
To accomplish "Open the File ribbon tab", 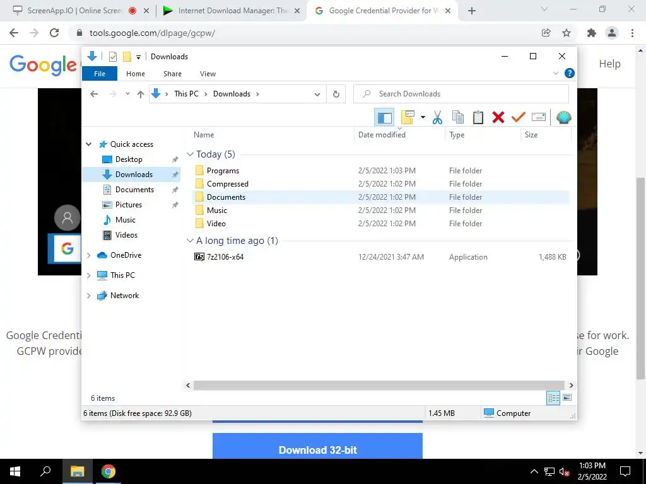I will pyautogui.click(x=100, y=74).
